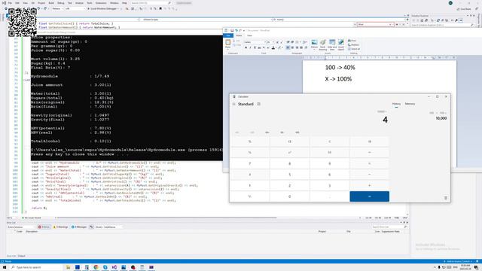The height and width of the screenshot is (271, 482).
Task: Open Entire Solution scope dropdown
Action: [21, 227]
